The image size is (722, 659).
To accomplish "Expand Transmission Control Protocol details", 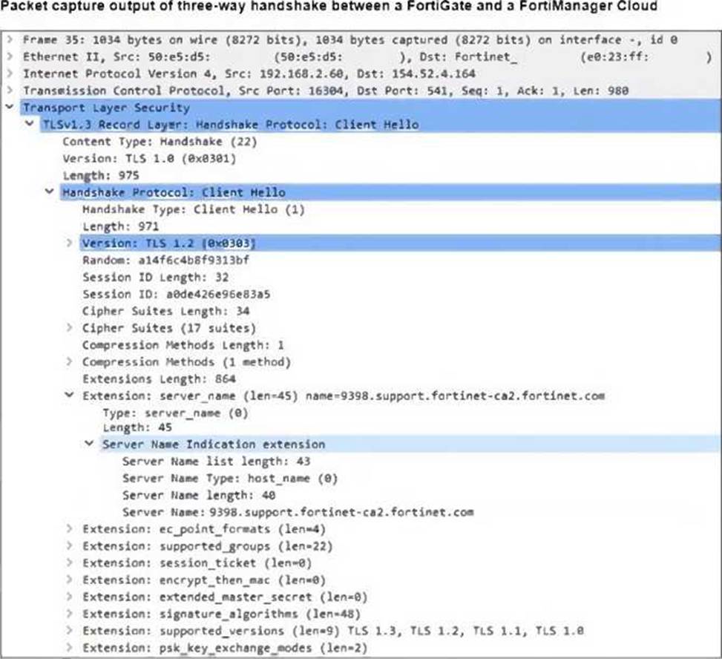I will (9, 91).
